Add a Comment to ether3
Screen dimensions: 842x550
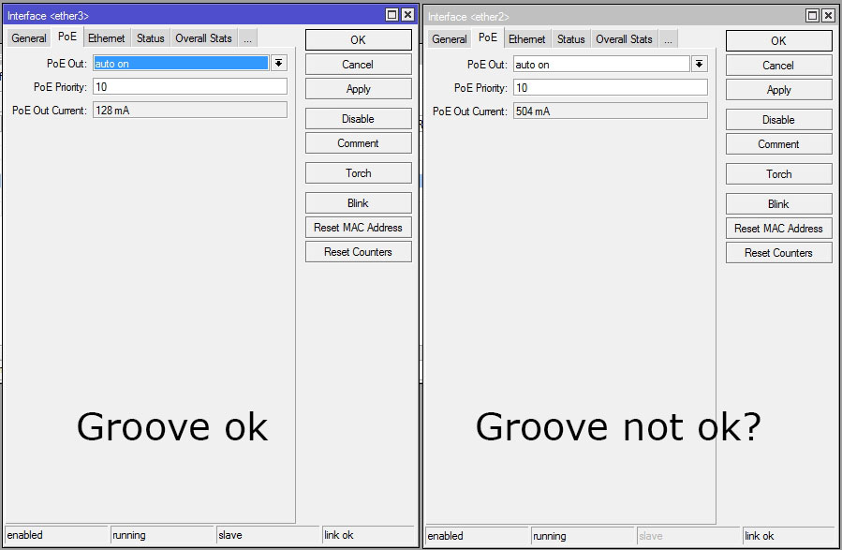point(358,142)
